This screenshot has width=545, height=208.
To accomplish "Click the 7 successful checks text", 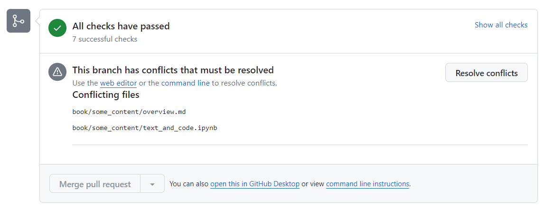I will click(x=105, y=39).
